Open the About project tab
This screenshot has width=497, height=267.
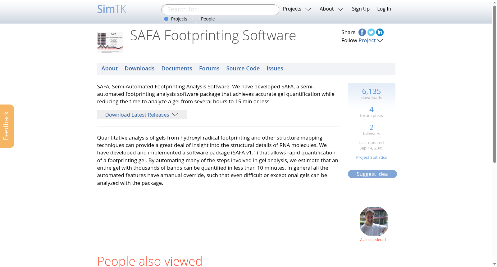pyautogui.click(x=110, y=69)
